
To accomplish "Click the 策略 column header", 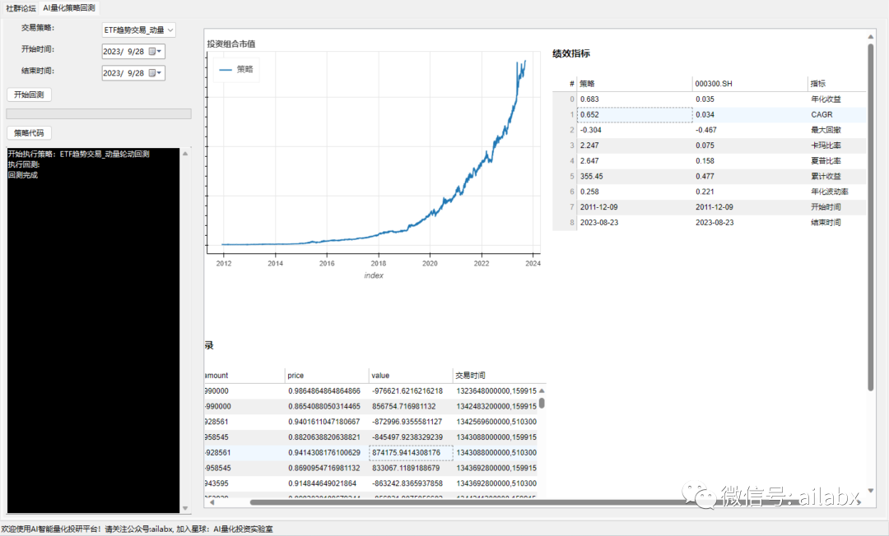I will point(635,84).
